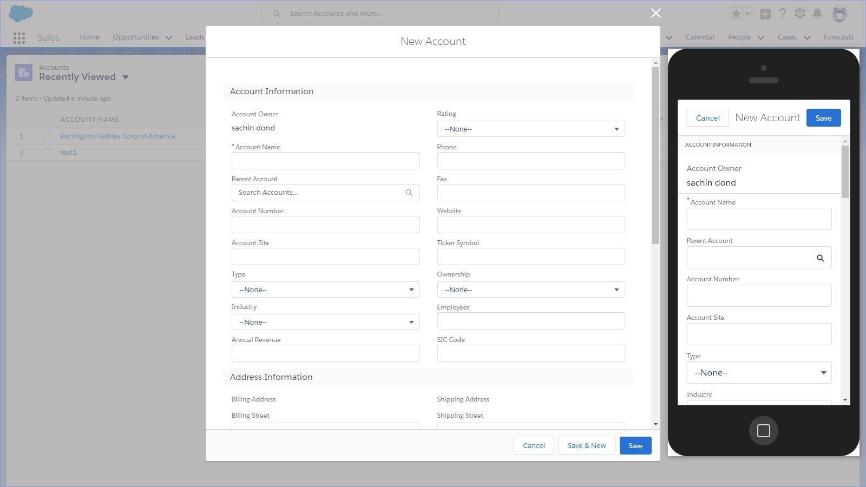Open global actions with the plus icon
Image resolution: width=866 pixels, height=487 pixels.
tap(765, 13)
